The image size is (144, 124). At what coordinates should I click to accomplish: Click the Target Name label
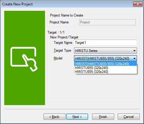coord(63,43)
